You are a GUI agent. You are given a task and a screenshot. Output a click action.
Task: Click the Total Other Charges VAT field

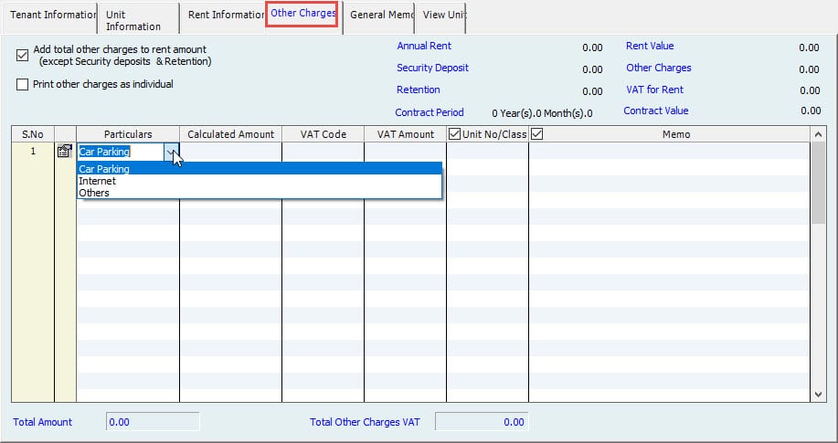481,422
